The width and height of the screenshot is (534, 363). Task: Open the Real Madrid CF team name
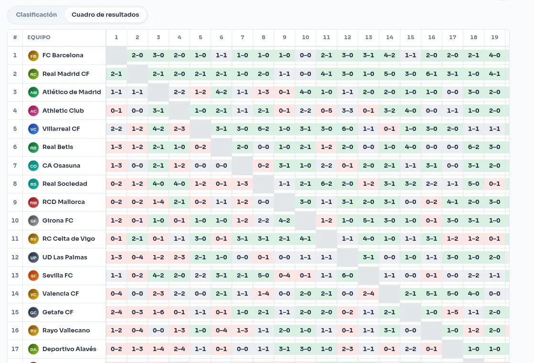pos(66,74)
